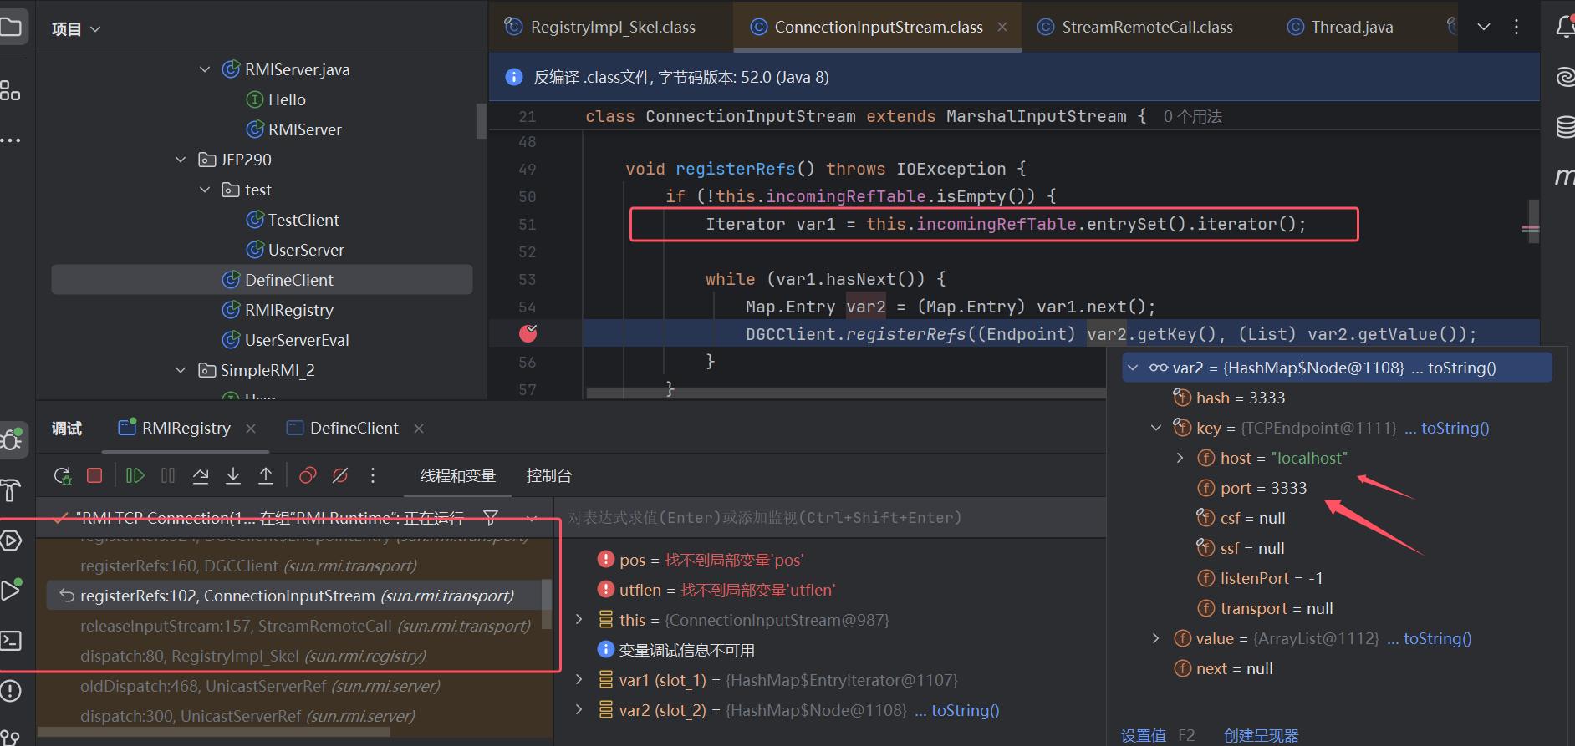Collapse the test folder
The image size is (1575, 746).
(205, 190)
